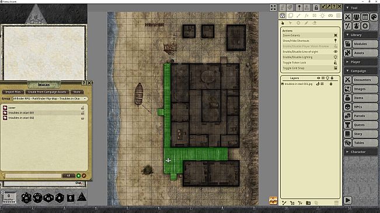Toggle the Enable/Disable Line-of-sight action
380x213 pixels.
tap(310, 52)
